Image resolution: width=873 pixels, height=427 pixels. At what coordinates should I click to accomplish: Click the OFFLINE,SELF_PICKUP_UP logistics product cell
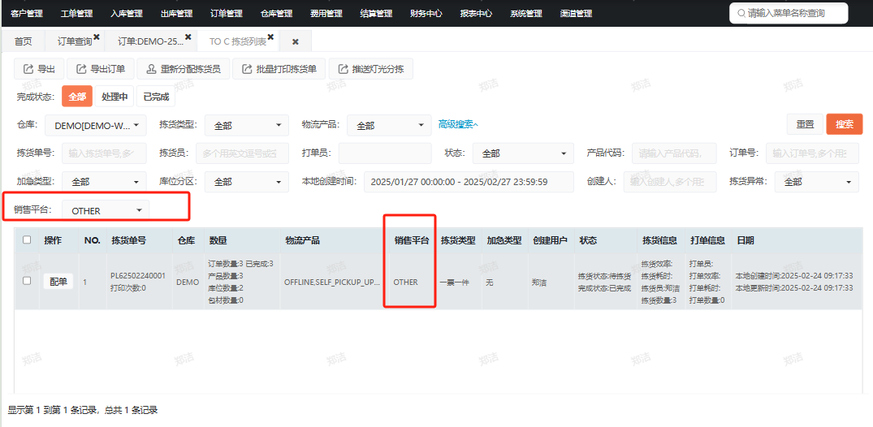(x=332, y=283)
